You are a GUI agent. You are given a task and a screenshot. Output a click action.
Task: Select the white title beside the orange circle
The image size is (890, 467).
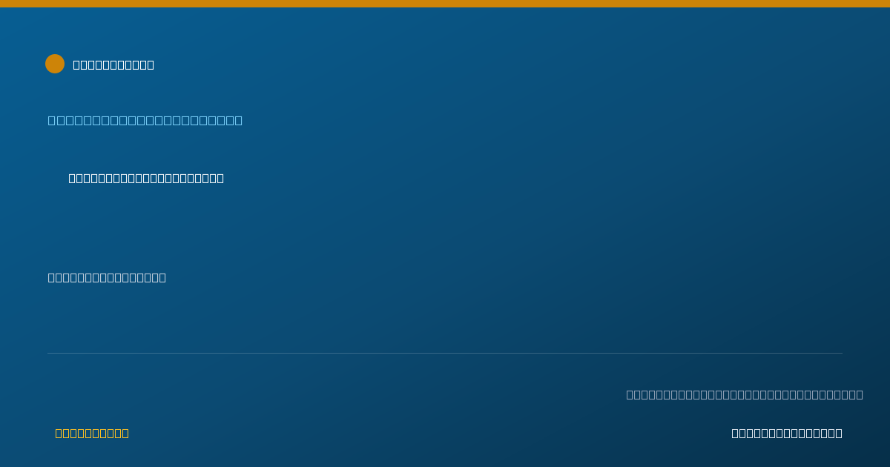[113, 64]
